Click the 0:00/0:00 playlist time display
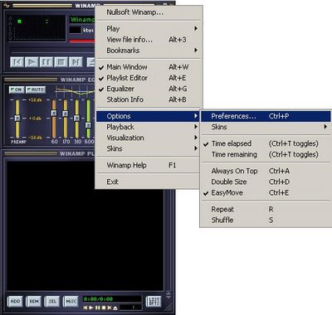Viewport: 332px width, 315px height. click(x=112, y=299)
